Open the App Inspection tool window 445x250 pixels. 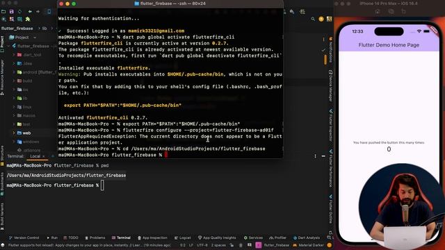click(152, 237)
